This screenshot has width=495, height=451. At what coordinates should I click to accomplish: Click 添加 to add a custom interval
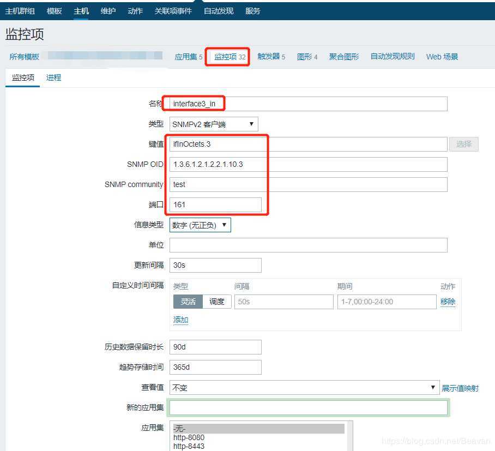coord(181,320)
